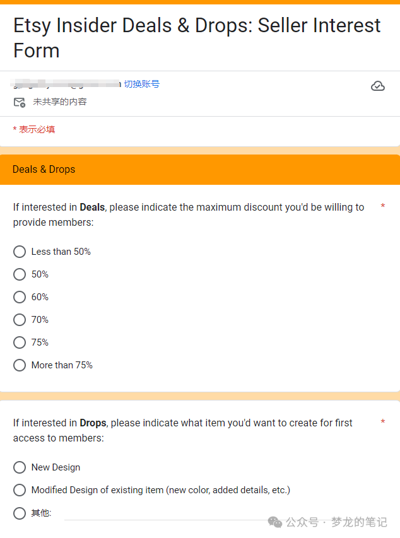Select the 其他 radio button
Screen dimensions: 400x538
click(20, 513)
